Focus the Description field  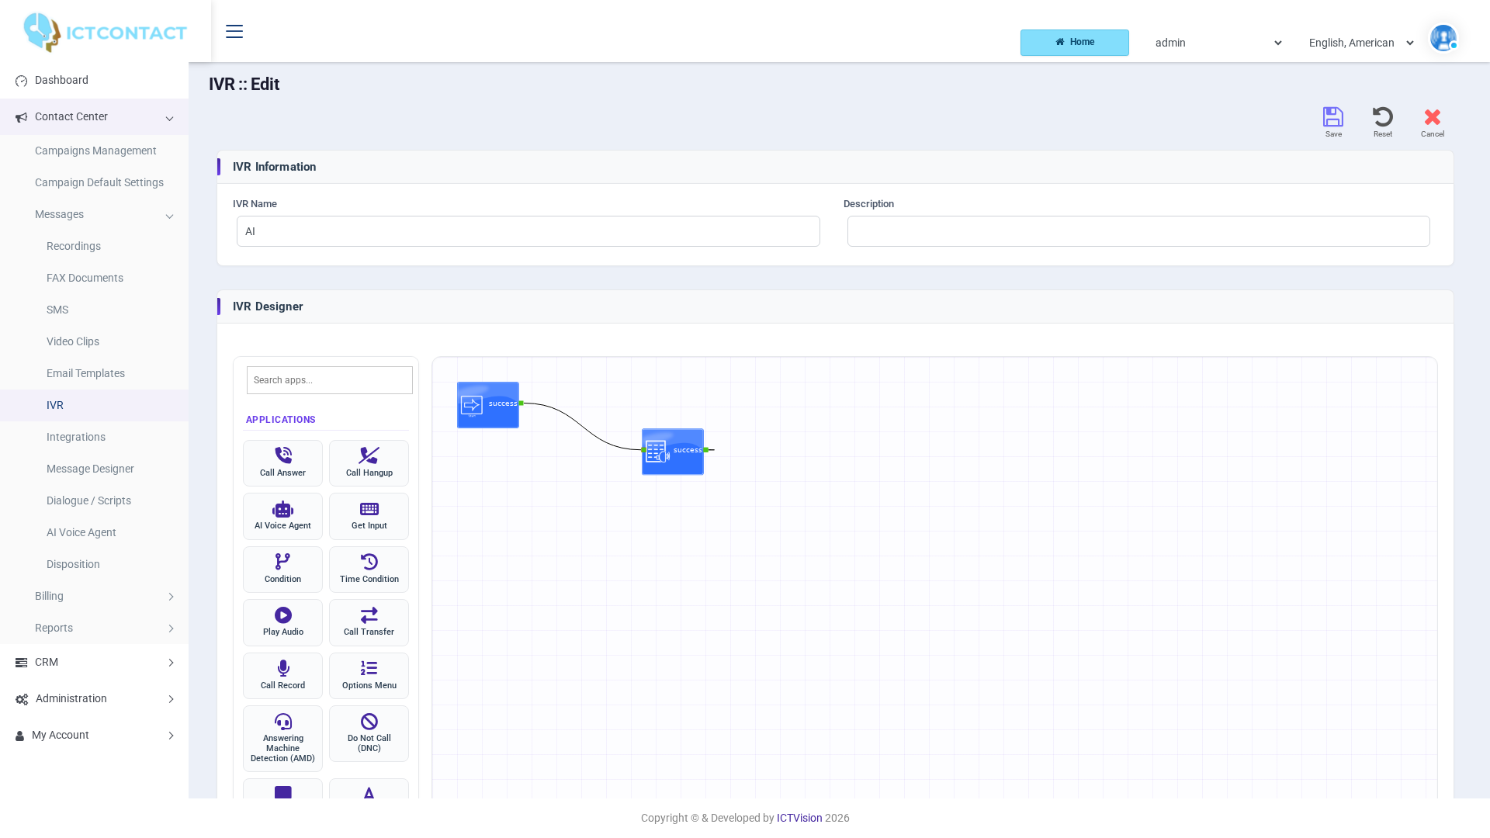1138,231
